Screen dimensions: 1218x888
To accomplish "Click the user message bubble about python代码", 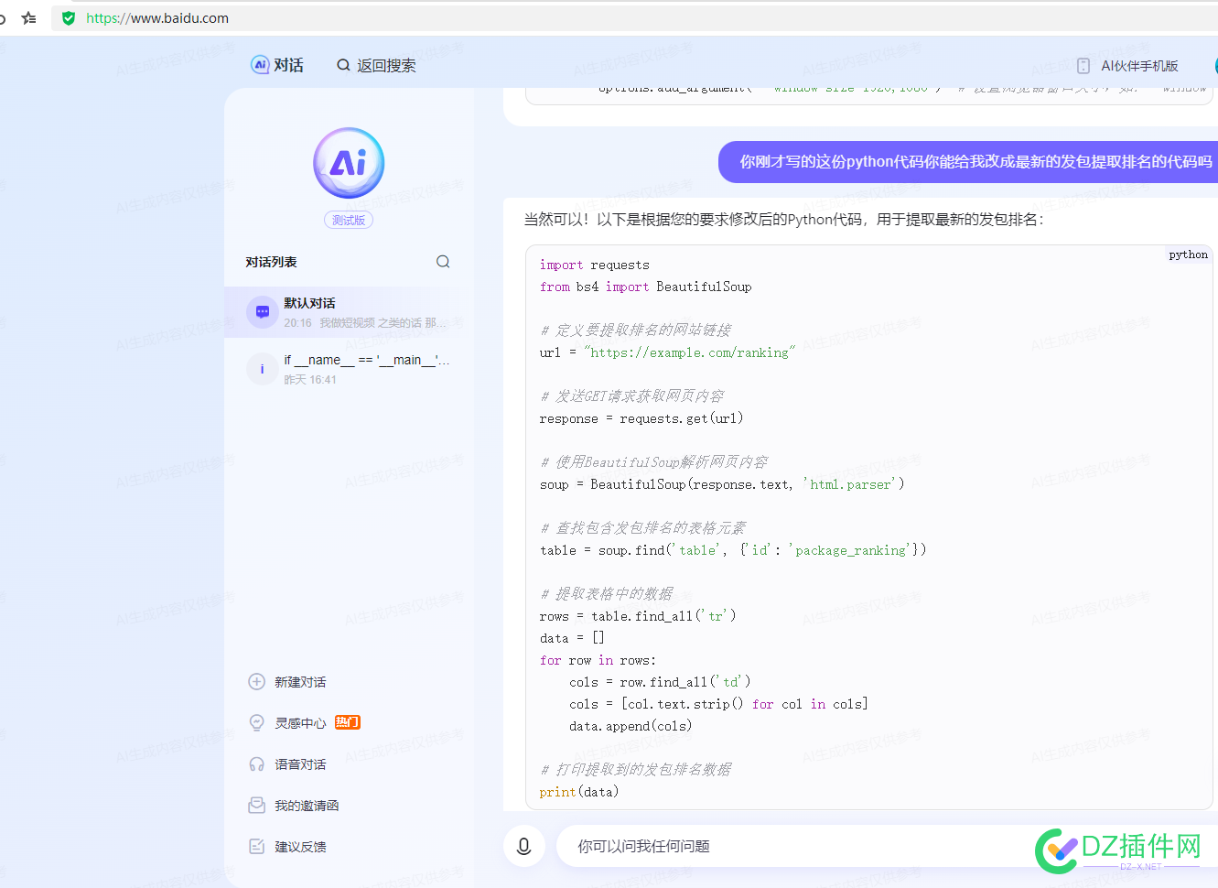I will tap(968, 162).
